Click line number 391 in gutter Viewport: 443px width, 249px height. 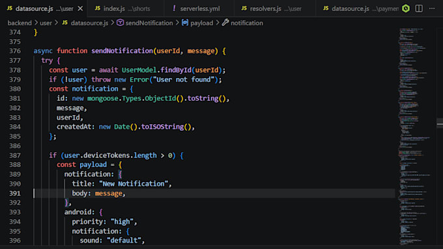point(15,193)
